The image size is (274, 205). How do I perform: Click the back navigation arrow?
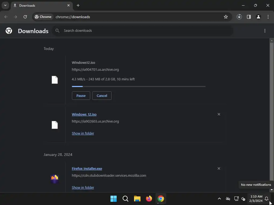pos(6,17)
